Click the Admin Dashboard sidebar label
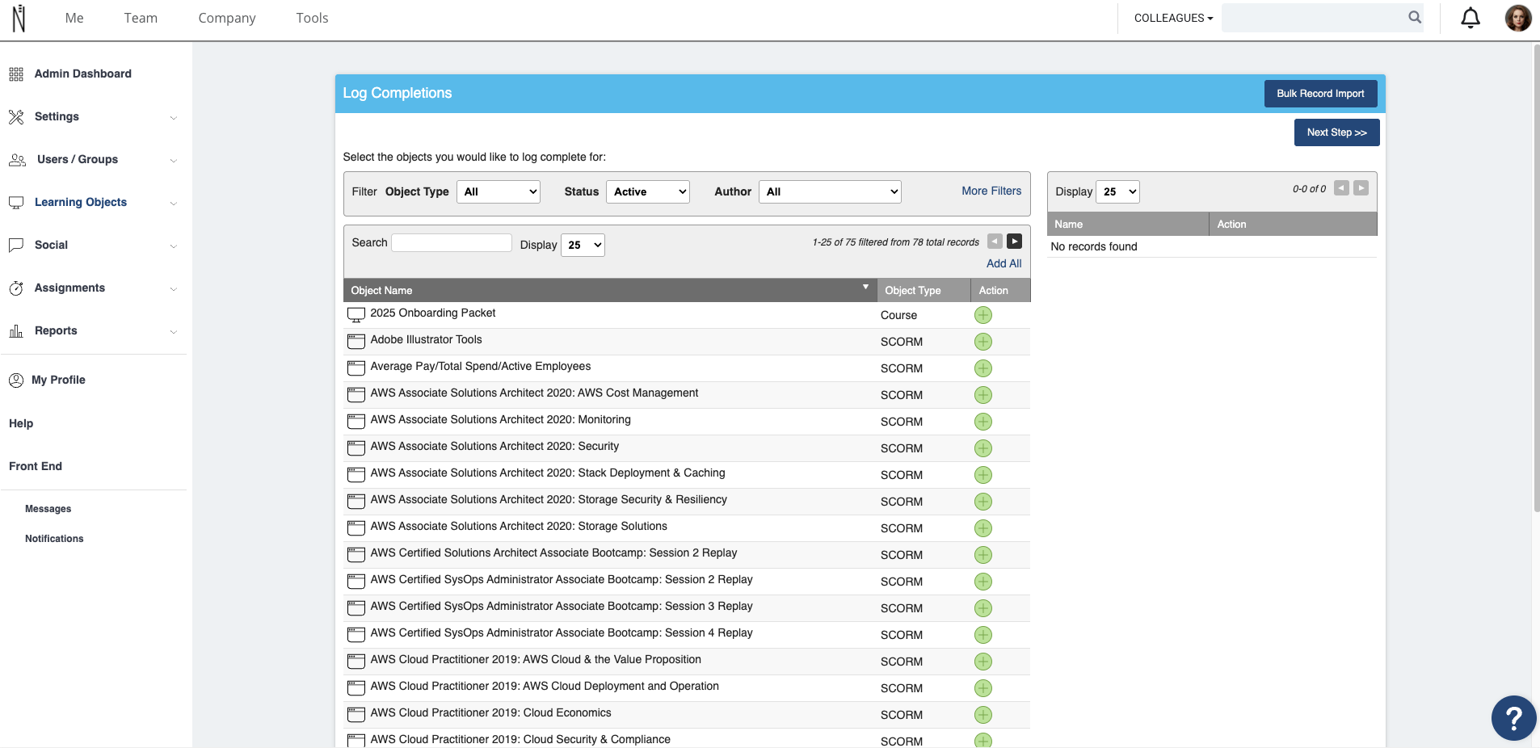 click(82, 74)
